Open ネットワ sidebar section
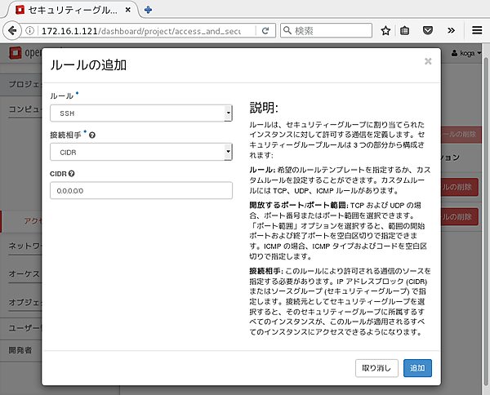 [24, 246]
